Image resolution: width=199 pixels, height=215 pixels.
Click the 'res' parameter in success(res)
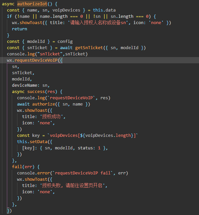[x=51, y=92]
